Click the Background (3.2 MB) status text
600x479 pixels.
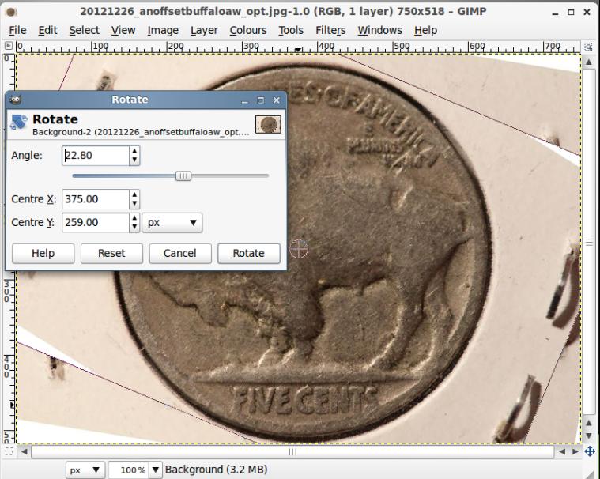(216, 470)
